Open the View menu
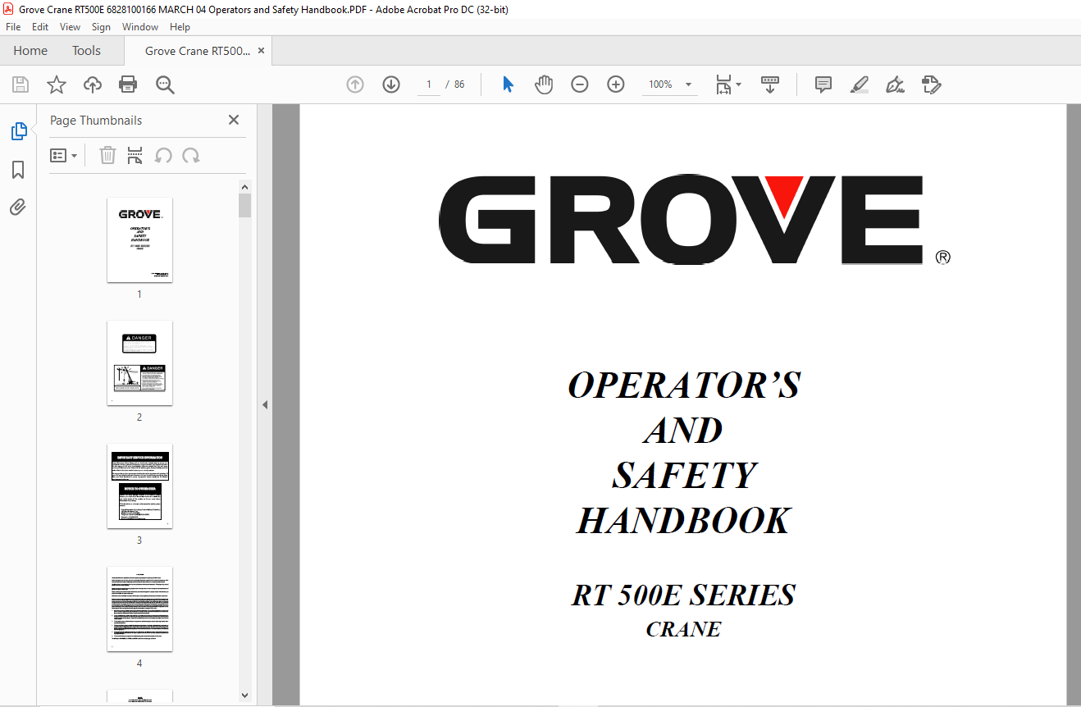The image size is (1081, 707). (x=71, y=27)
